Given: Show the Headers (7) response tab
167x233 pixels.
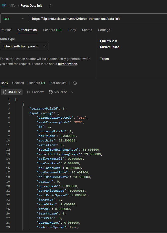Looking at the screenshot, I should [36, 83].
